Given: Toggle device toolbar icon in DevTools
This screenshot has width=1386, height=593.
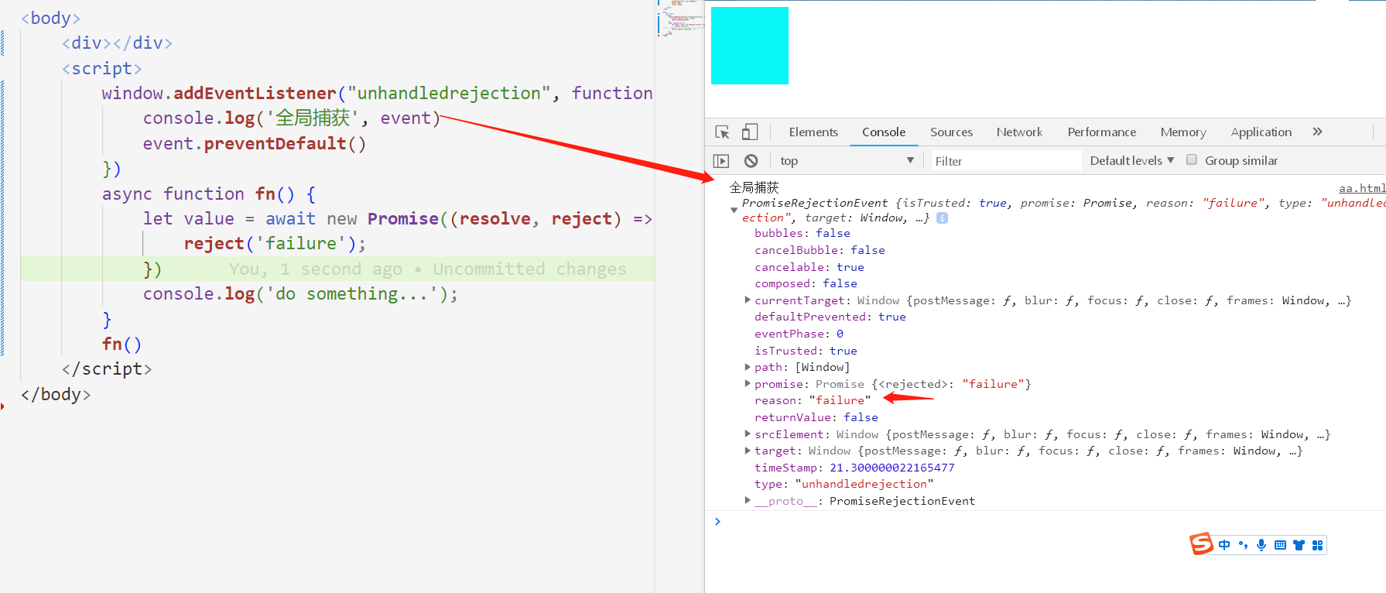Looking at the screenshot, I should coord(749,132).
